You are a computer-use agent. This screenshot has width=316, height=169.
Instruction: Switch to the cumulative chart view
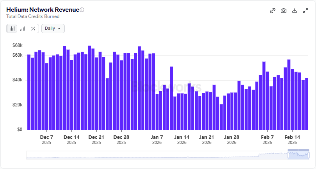[23, 28]
